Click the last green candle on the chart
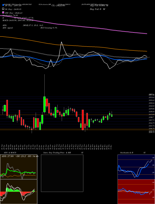The image size is (155, 204). tap(112, 116)
